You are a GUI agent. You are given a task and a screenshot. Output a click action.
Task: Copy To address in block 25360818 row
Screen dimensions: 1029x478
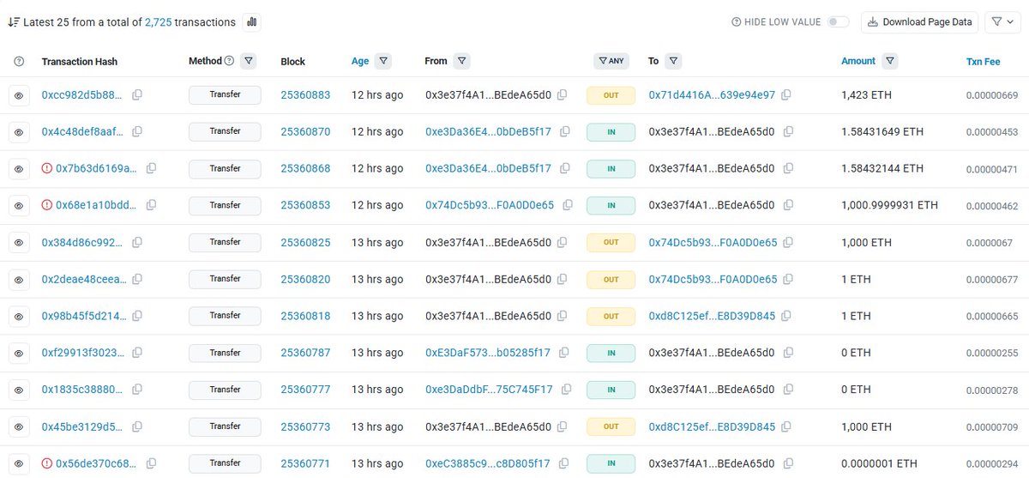[786, 316]
